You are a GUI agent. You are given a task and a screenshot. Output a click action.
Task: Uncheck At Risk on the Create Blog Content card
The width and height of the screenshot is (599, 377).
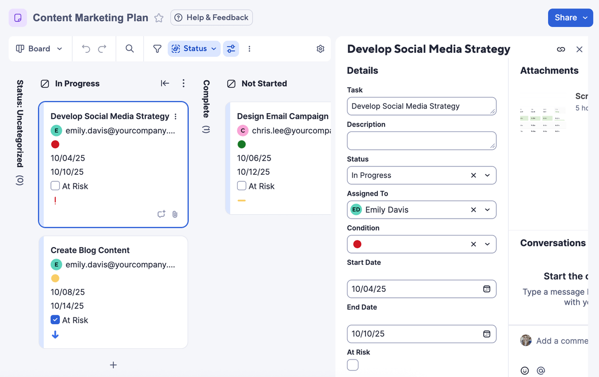click(55, 320)
